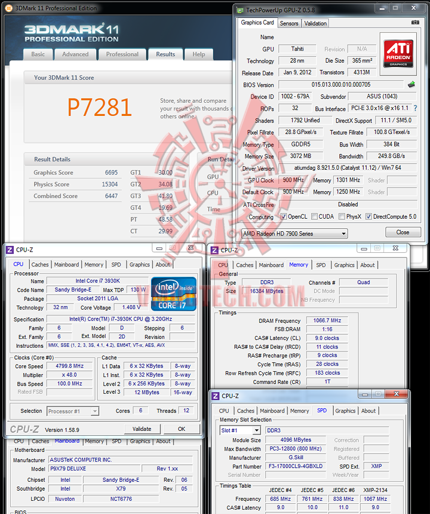Open CPU tab in CPU-Z Memory window
Image resolution: width=430 pixels, height=514 pixels.
223,265
